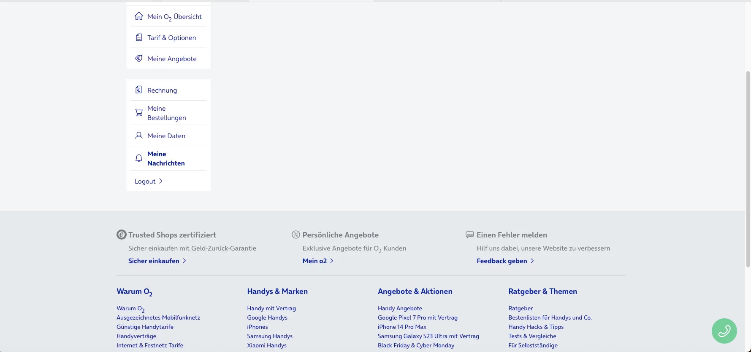
Task: Open the Handys & Marken heading
Action: click(x=277, y=291)
